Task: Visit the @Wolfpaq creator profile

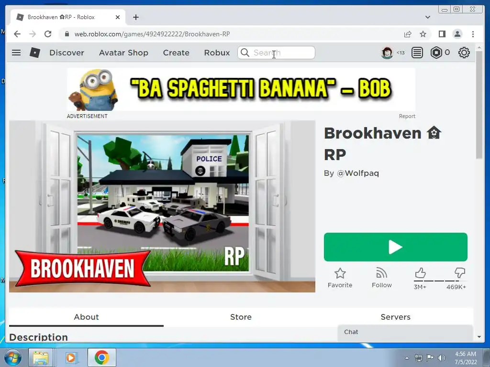Action: pyautogui.click(x=357, y=173)
